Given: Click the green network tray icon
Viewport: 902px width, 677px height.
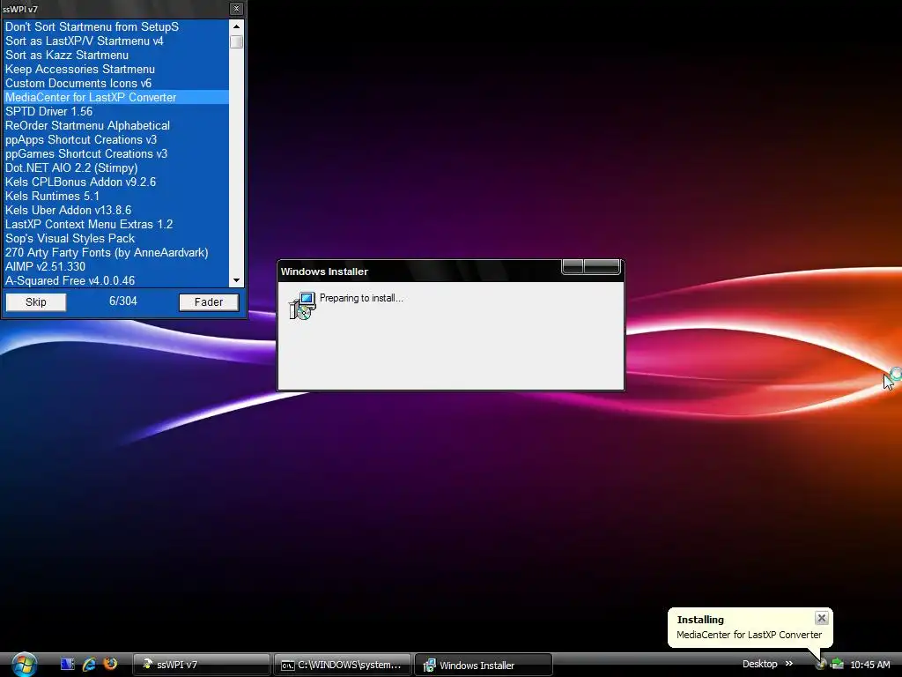Looking at the screenshot, I should click(x=837, y=665).
